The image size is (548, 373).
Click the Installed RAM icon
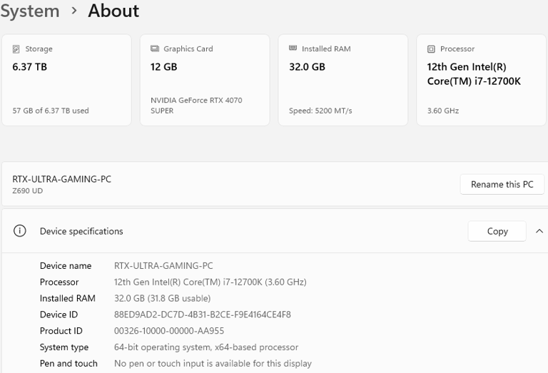pyautogui.click(x=293, y=48)
